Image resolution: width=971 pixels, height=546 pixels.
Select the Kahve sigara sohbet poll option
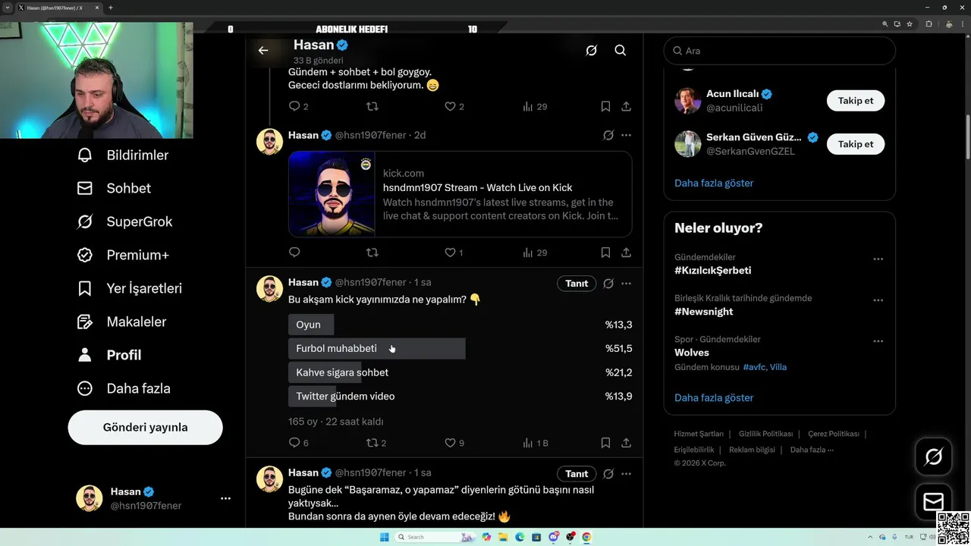tap(460, 372)
